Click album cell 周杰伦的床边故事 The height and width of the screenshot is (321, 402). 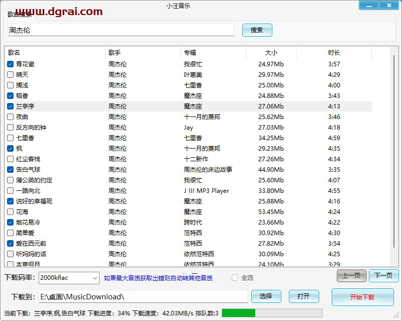tap(208, 169)
